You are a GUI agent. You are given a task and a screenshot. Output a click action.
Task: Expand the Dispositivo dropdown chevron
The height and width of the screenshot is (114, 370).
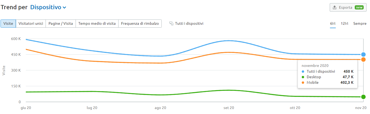click(64, 8)
